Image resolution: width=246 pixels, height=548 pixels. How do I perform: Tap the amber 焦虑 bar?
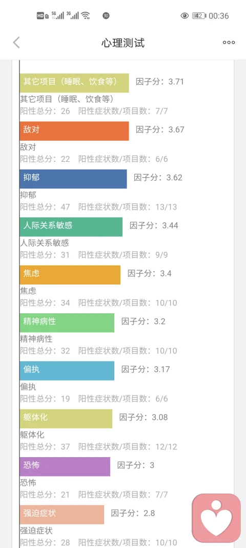[x=70, y=275]
